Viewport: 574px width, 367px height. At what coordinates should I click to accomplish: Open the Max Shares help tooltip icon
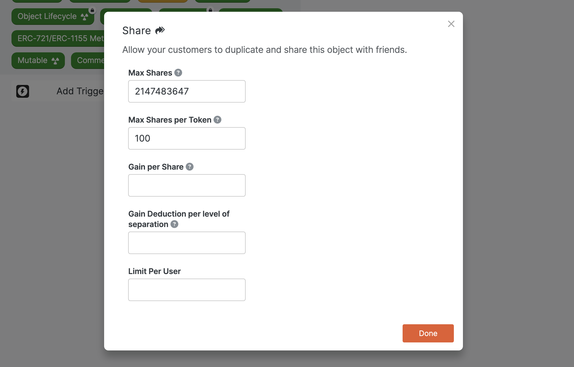click(178, 73)
